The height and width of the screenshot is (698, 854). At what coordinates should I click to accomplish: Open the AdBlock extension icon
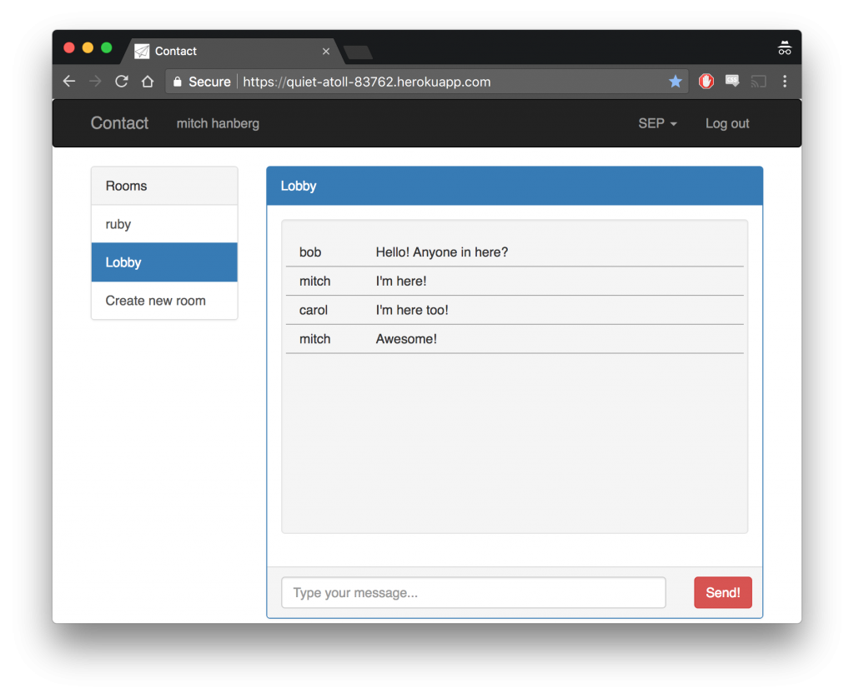[706, 82]
